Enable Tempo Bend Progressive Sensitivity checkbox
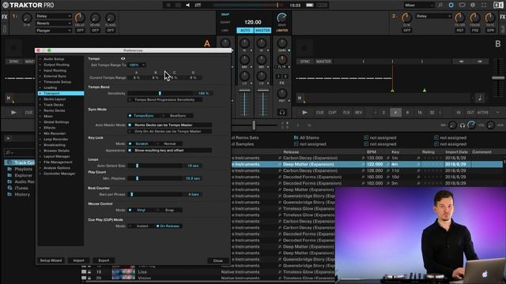The height and width of the screenshot is (284, 506). (130, 100)
